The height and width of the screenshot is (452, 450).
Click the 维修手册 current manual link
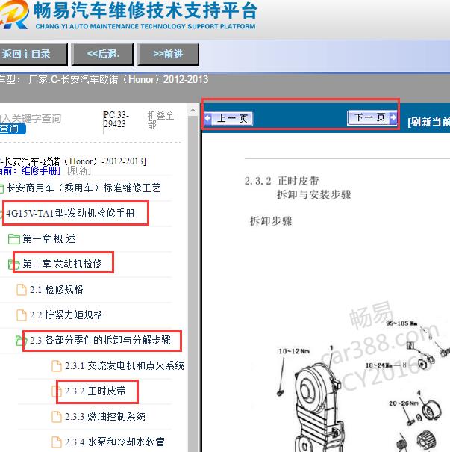point(40,170)
